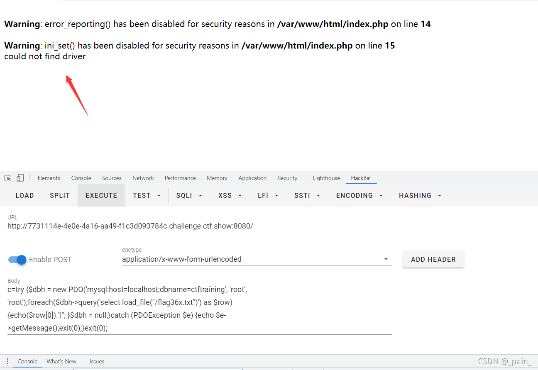Expand the SQLI dropdown menu
This screenshot has width=538, height=370.
click(x=189, y=195)
